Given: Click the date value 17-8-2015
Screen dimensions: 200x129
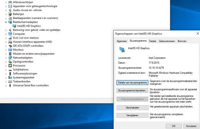Looking at the screenshot, I should [154, 63].
